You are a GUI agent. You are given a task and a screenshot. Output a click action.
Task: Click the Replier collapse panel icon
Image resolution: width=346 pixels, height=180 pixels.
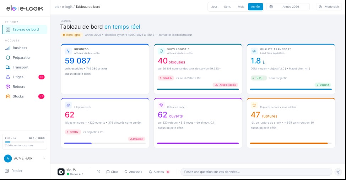pos(7,171)
